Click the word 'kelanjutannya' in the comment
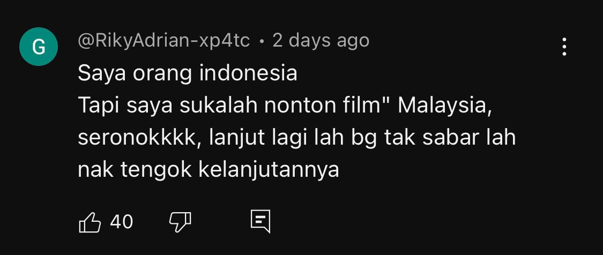This screenshot has width=603, height=255. pyautogui.click(x=269, y=170)
